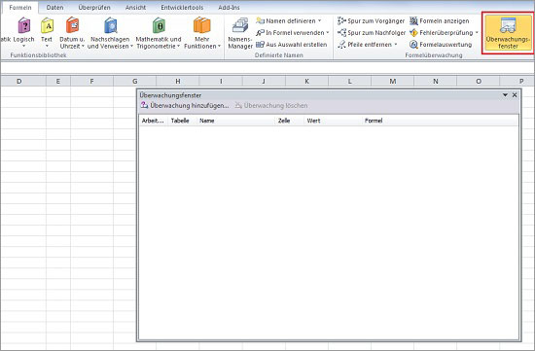Open the watch window options dropdown arrow
The width and height of the screenshot is (535, 351).
click(x=505, y=95)
